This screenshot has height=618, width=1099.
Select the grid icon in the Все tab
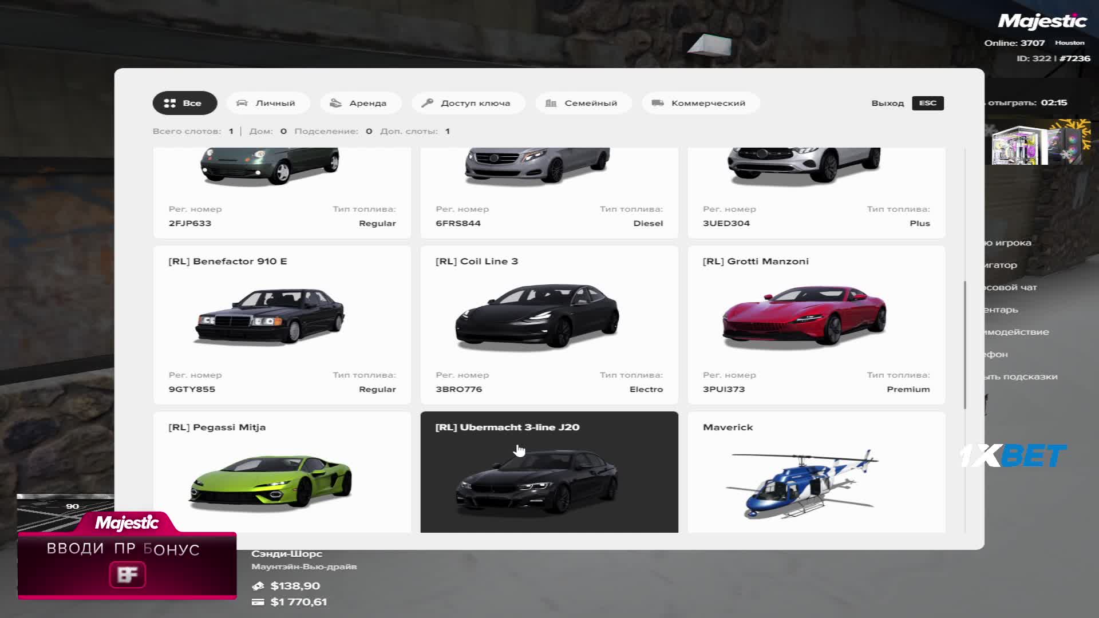pos(169,103)
